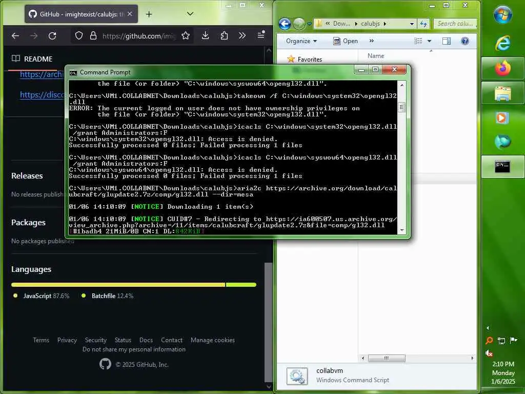
Task: Refresh the Explorer folder view
Action: (x=423, y=24)
